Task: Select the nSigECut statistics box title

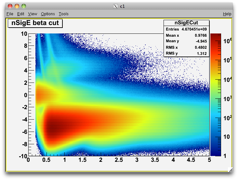Action: point(186,23)
